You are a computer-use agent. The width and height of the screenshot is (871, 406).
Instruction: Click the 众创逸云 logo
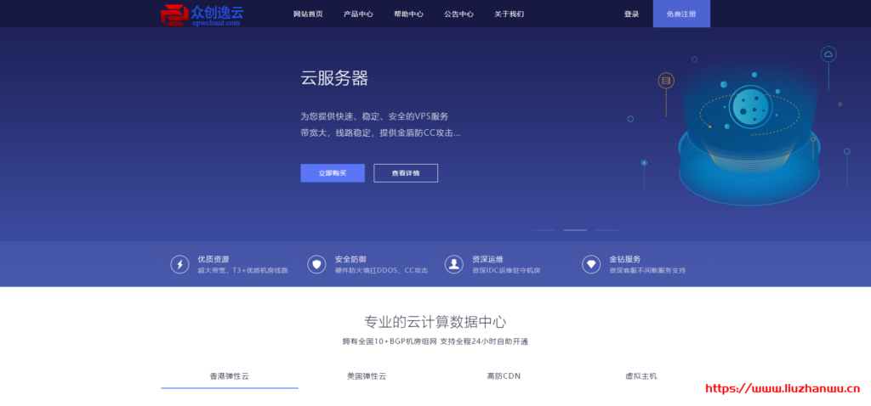pos(202,15)
